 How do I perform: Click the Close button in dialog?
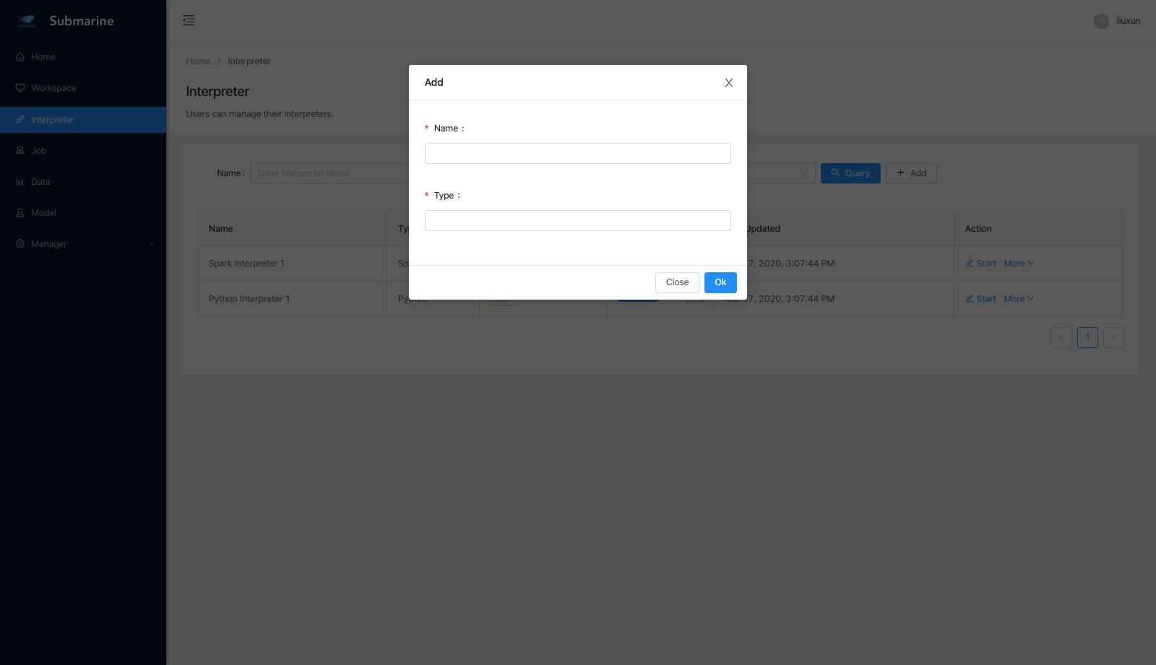677,282
